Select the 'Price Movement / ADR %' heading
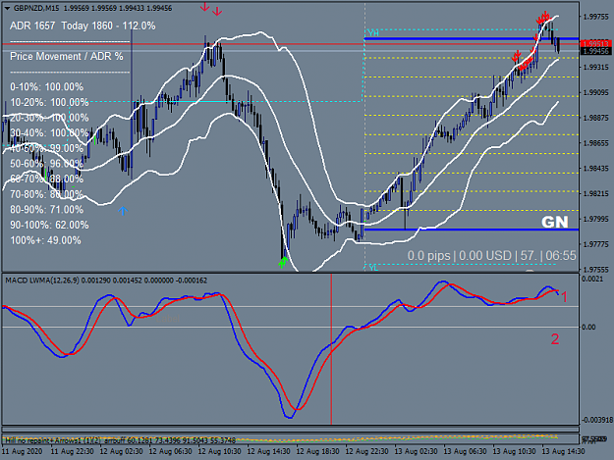Image resolution: width=614 pixels, height=460 pixels. (x=67, y=56)
